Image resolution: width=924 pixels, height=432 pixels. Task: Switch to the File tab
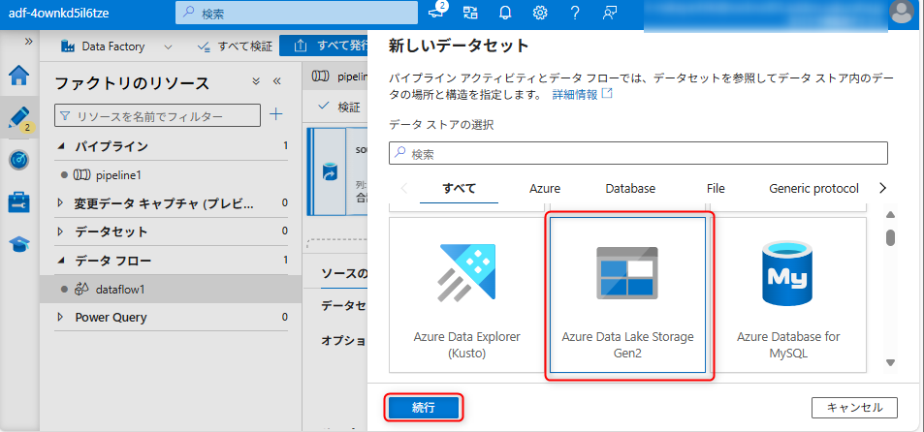point(716,189)
